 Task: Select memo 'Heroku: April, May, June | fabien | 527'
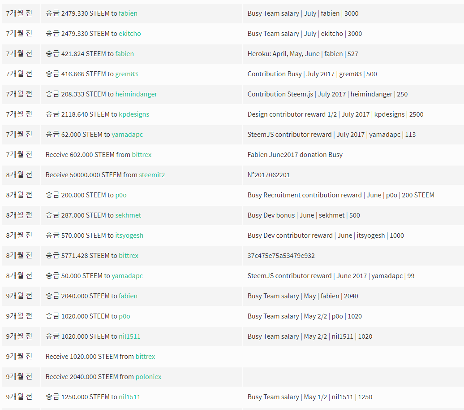pyautogui.click(x=303, y=54)
